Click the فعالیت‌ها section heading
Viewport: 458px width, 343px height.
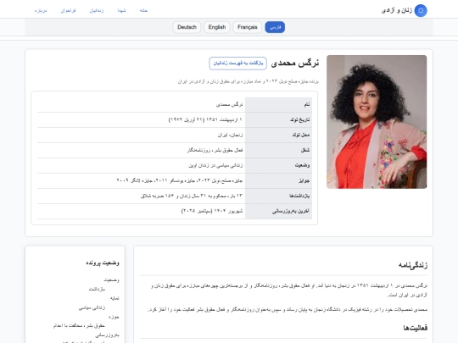coord(415,328)
